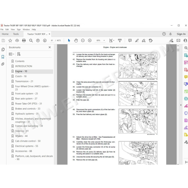Open the Find text search icon
188x188 pixels.
click(x=31, y=41)
